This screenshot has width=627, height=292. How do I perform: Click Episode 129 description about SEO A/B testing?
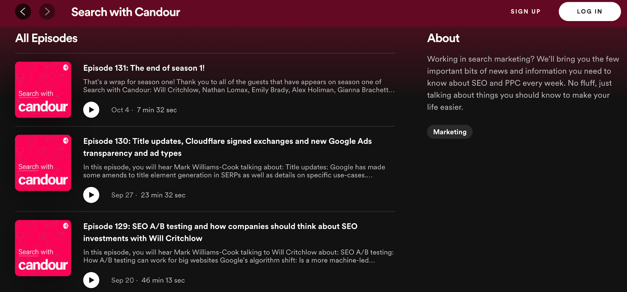point(238,256)
